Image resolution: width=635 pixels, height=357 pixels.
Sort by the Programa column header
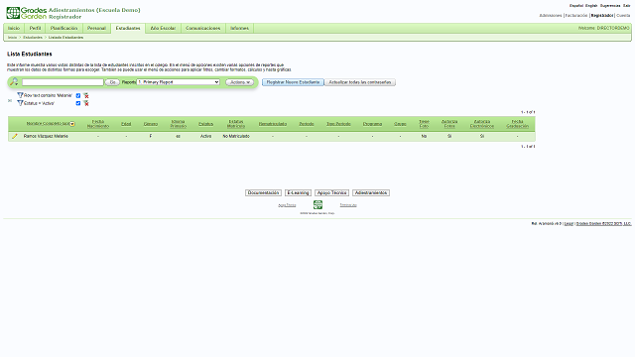click(x=373, y=124)
